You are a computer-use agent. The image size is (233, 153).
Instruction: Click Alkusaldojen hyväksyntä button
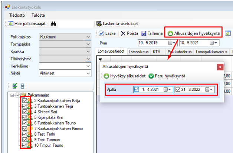pos(194,33)
